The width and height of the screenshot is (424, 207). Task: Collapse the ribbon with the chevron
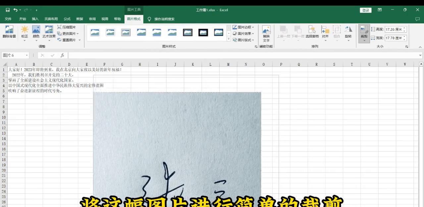pyautogui.click(x=420, y=47)
